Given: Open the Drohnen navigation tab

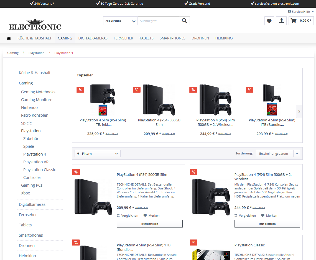Looking at the screenshot, I should pos(200,38).
